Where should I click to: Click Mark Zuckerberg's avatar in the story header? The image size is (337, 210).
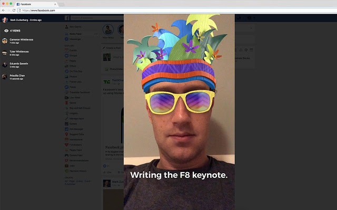[x=5, y=20]
